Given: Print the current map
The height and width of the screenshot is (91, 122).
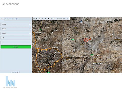Looking at the screenshot, I should [x=54, y=19].
